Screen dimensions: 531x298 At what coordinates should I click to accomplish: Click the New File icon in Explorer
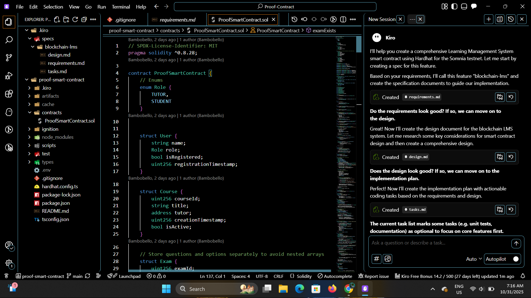(x=57, y=19)
